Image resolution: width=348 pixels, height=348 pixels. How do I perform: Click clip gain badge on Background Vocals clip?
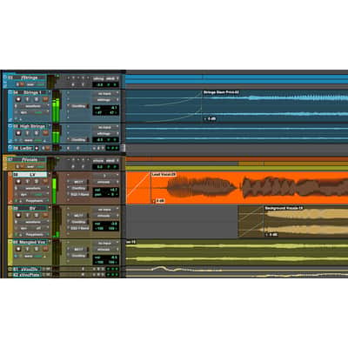pyautogui.click(x=271, y=234)
